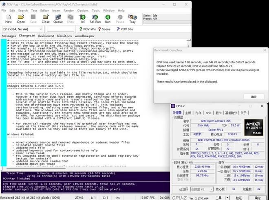Click the Ini settings toolbar icon
This screenshot has height=200, width=269.
[82, 19]
